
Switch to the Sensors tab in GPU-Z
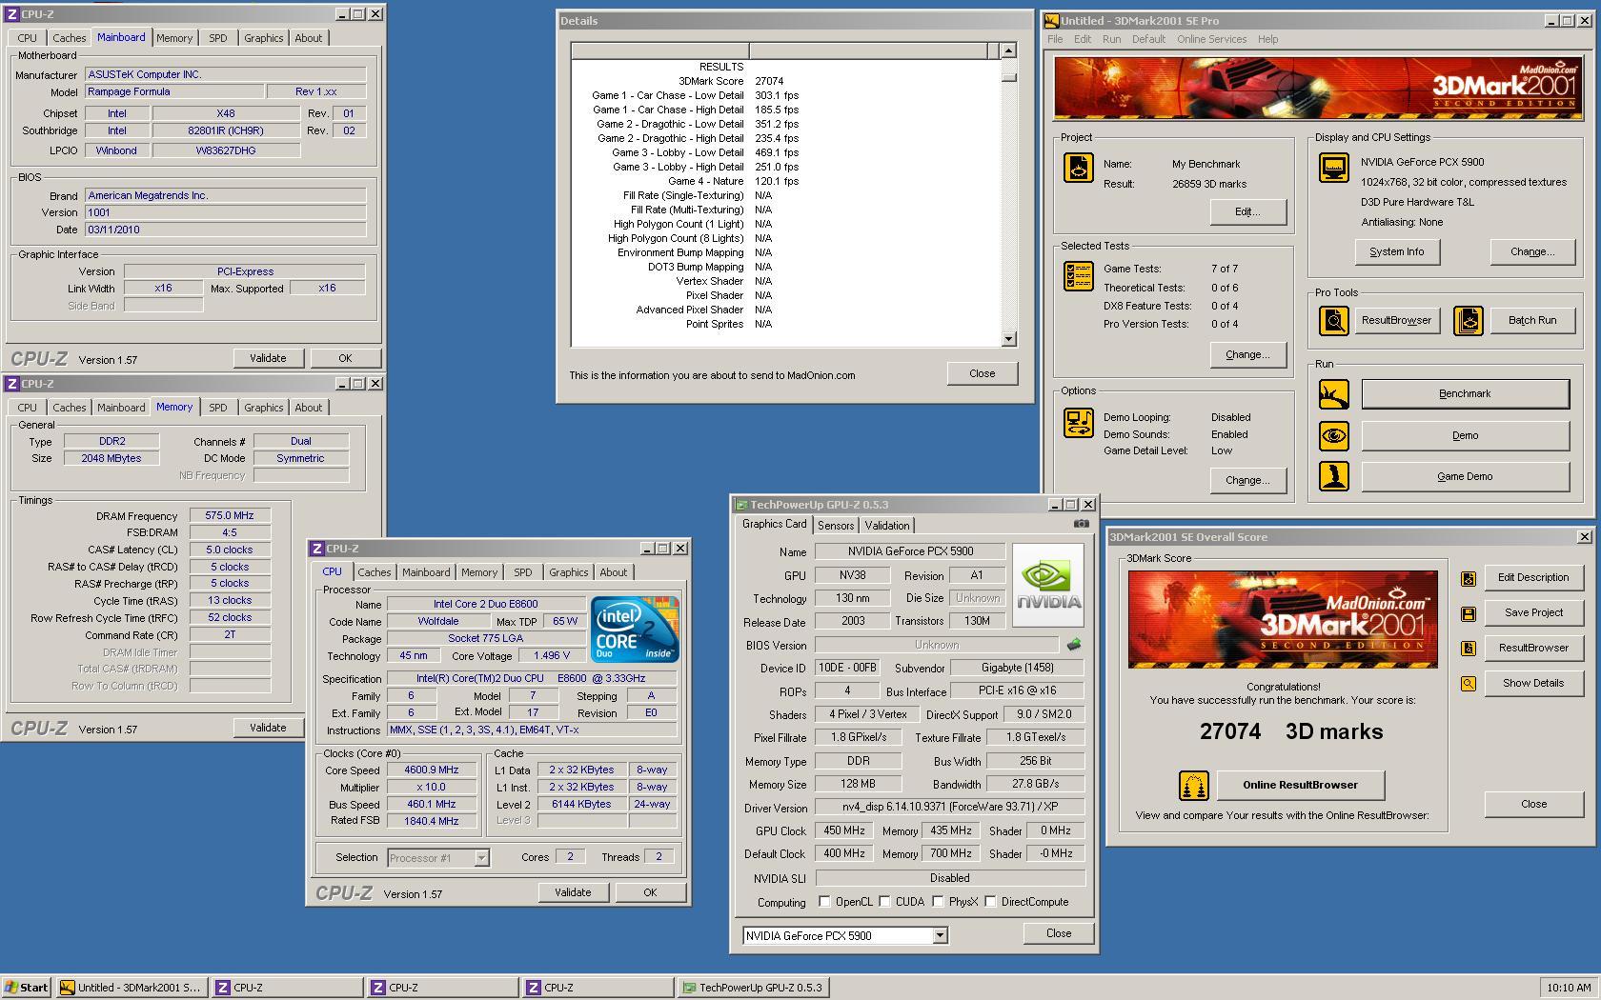point(836,526)
